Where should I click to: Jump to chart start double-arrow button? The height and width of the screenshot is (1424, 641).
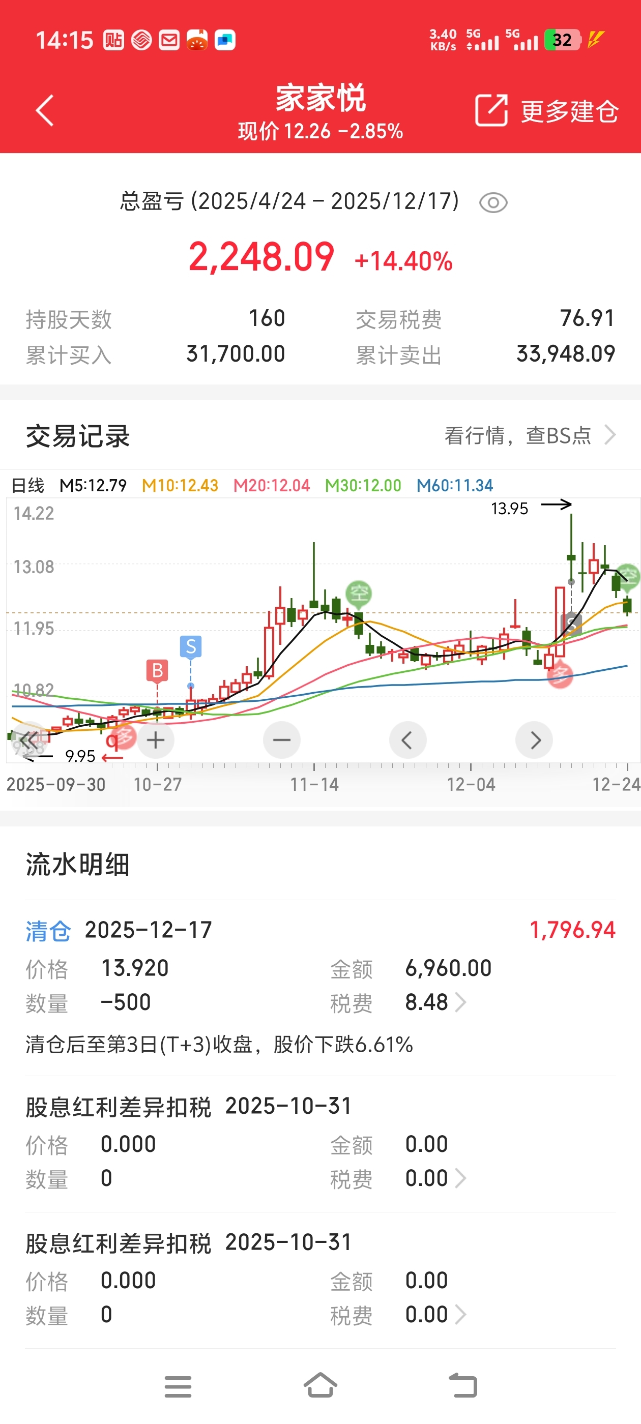click(30, 739)
